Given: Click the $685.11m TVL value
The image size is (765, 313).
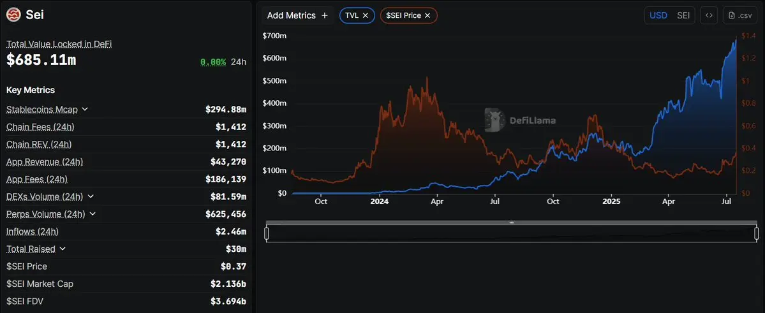Looking at the screenshot, I should pos(41,60).
